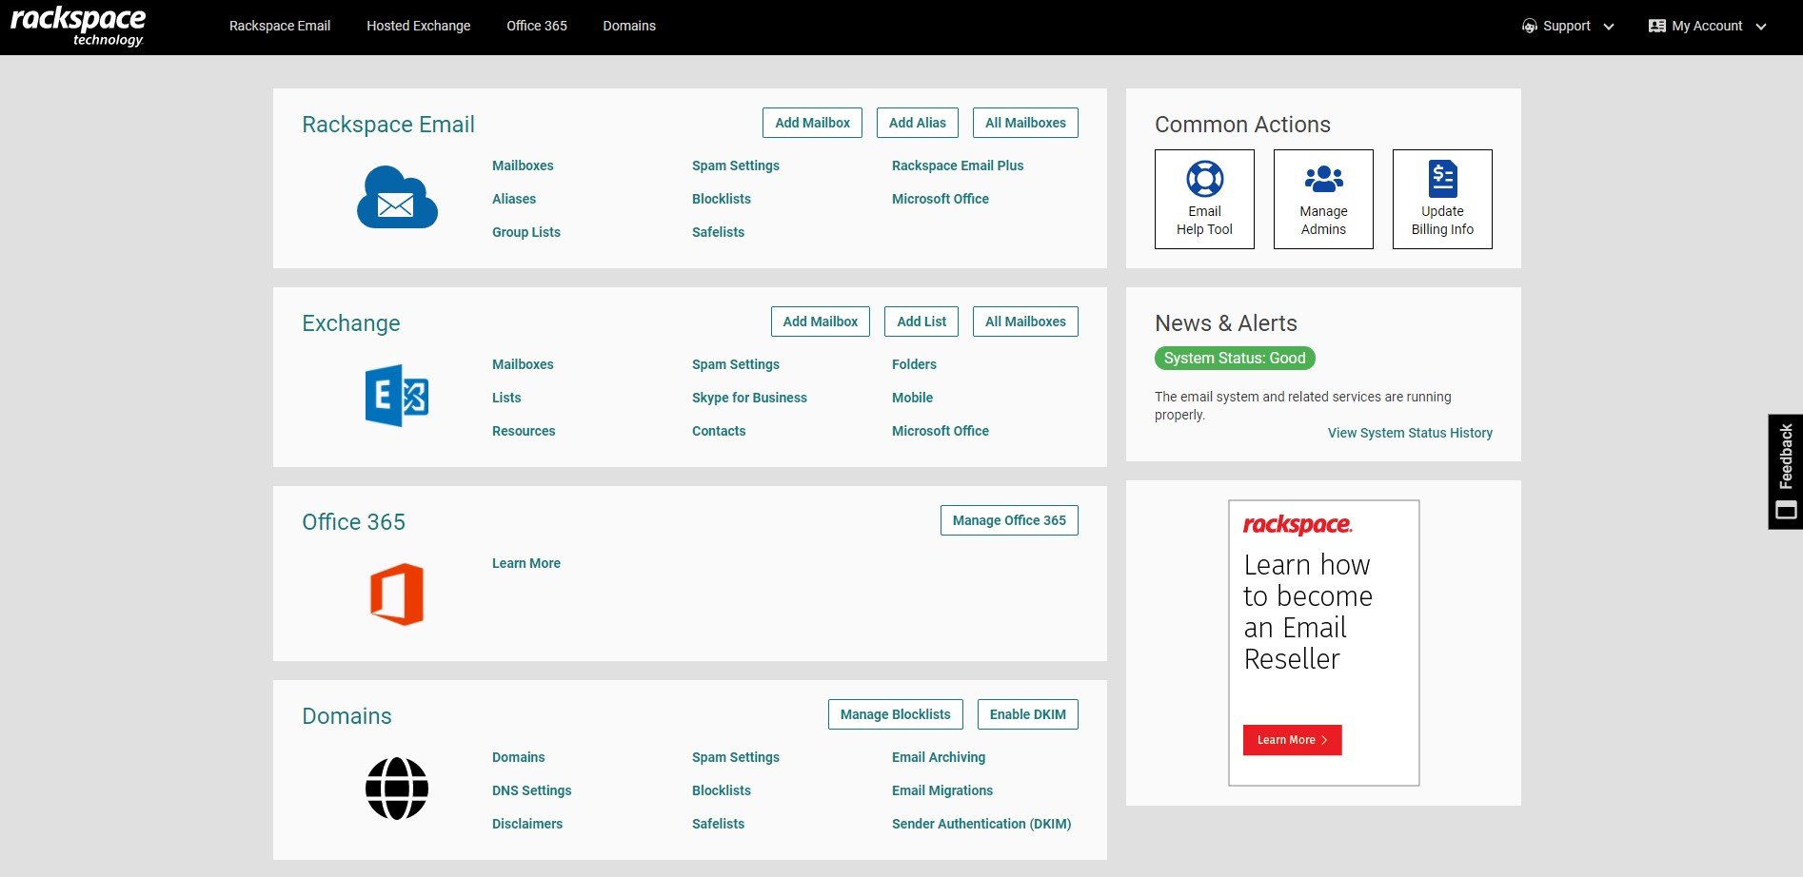The width and height of the screenshot is (1803, 877).
Task: Click the Domains globe icon
Action: pyautogui.click(x=397, y=788)
